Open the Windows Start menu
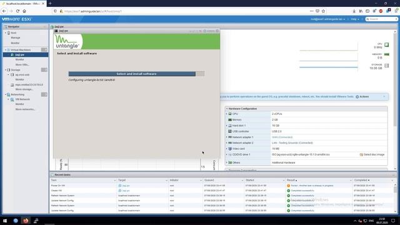Image resolution: width=400 pixels, height=225 pixels. 5,221
